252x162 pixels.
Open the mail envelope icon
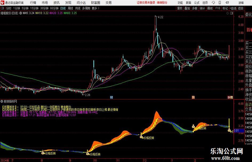[x=227, y=3]
